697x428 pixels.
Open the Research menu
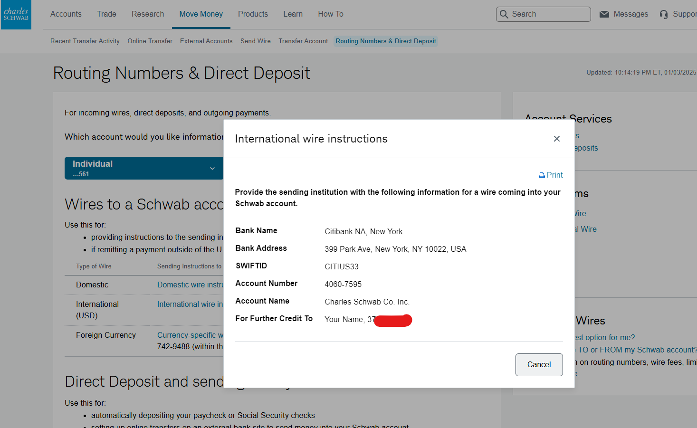pos(148,14)
